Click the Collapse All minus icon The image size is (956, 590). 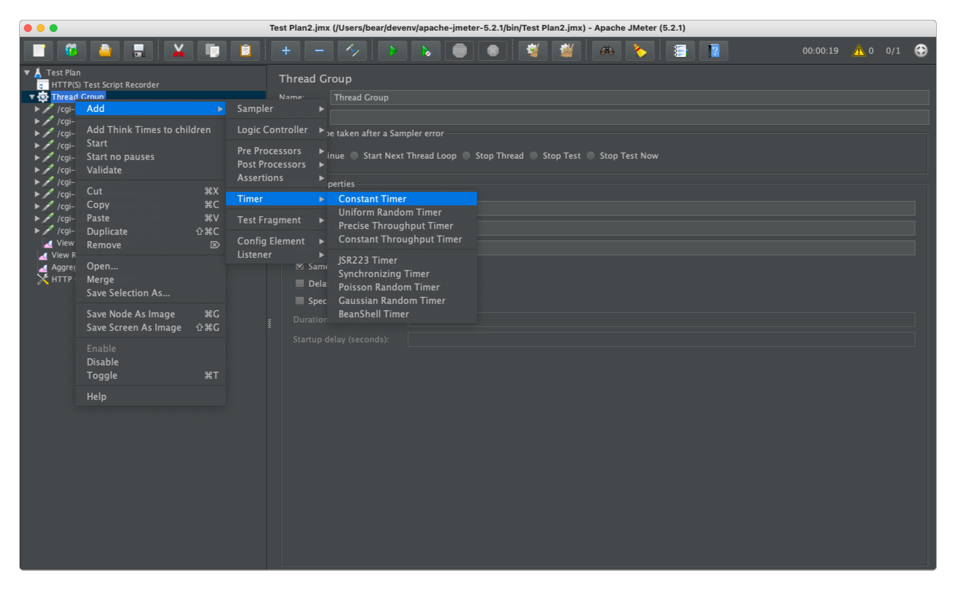coord(319,51)
